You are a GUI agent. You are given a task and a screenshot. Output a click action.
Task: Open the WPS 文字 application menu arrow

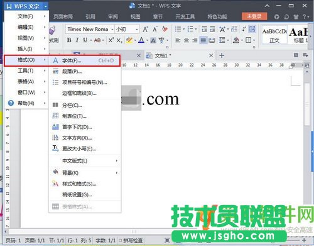[x=45, y=6]
